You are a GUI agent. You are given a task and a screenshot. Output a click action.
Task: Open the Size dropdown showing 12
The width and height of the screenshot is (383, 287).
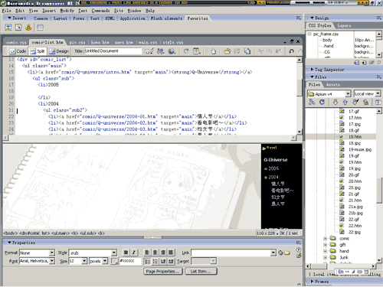(x=84, y=261)
